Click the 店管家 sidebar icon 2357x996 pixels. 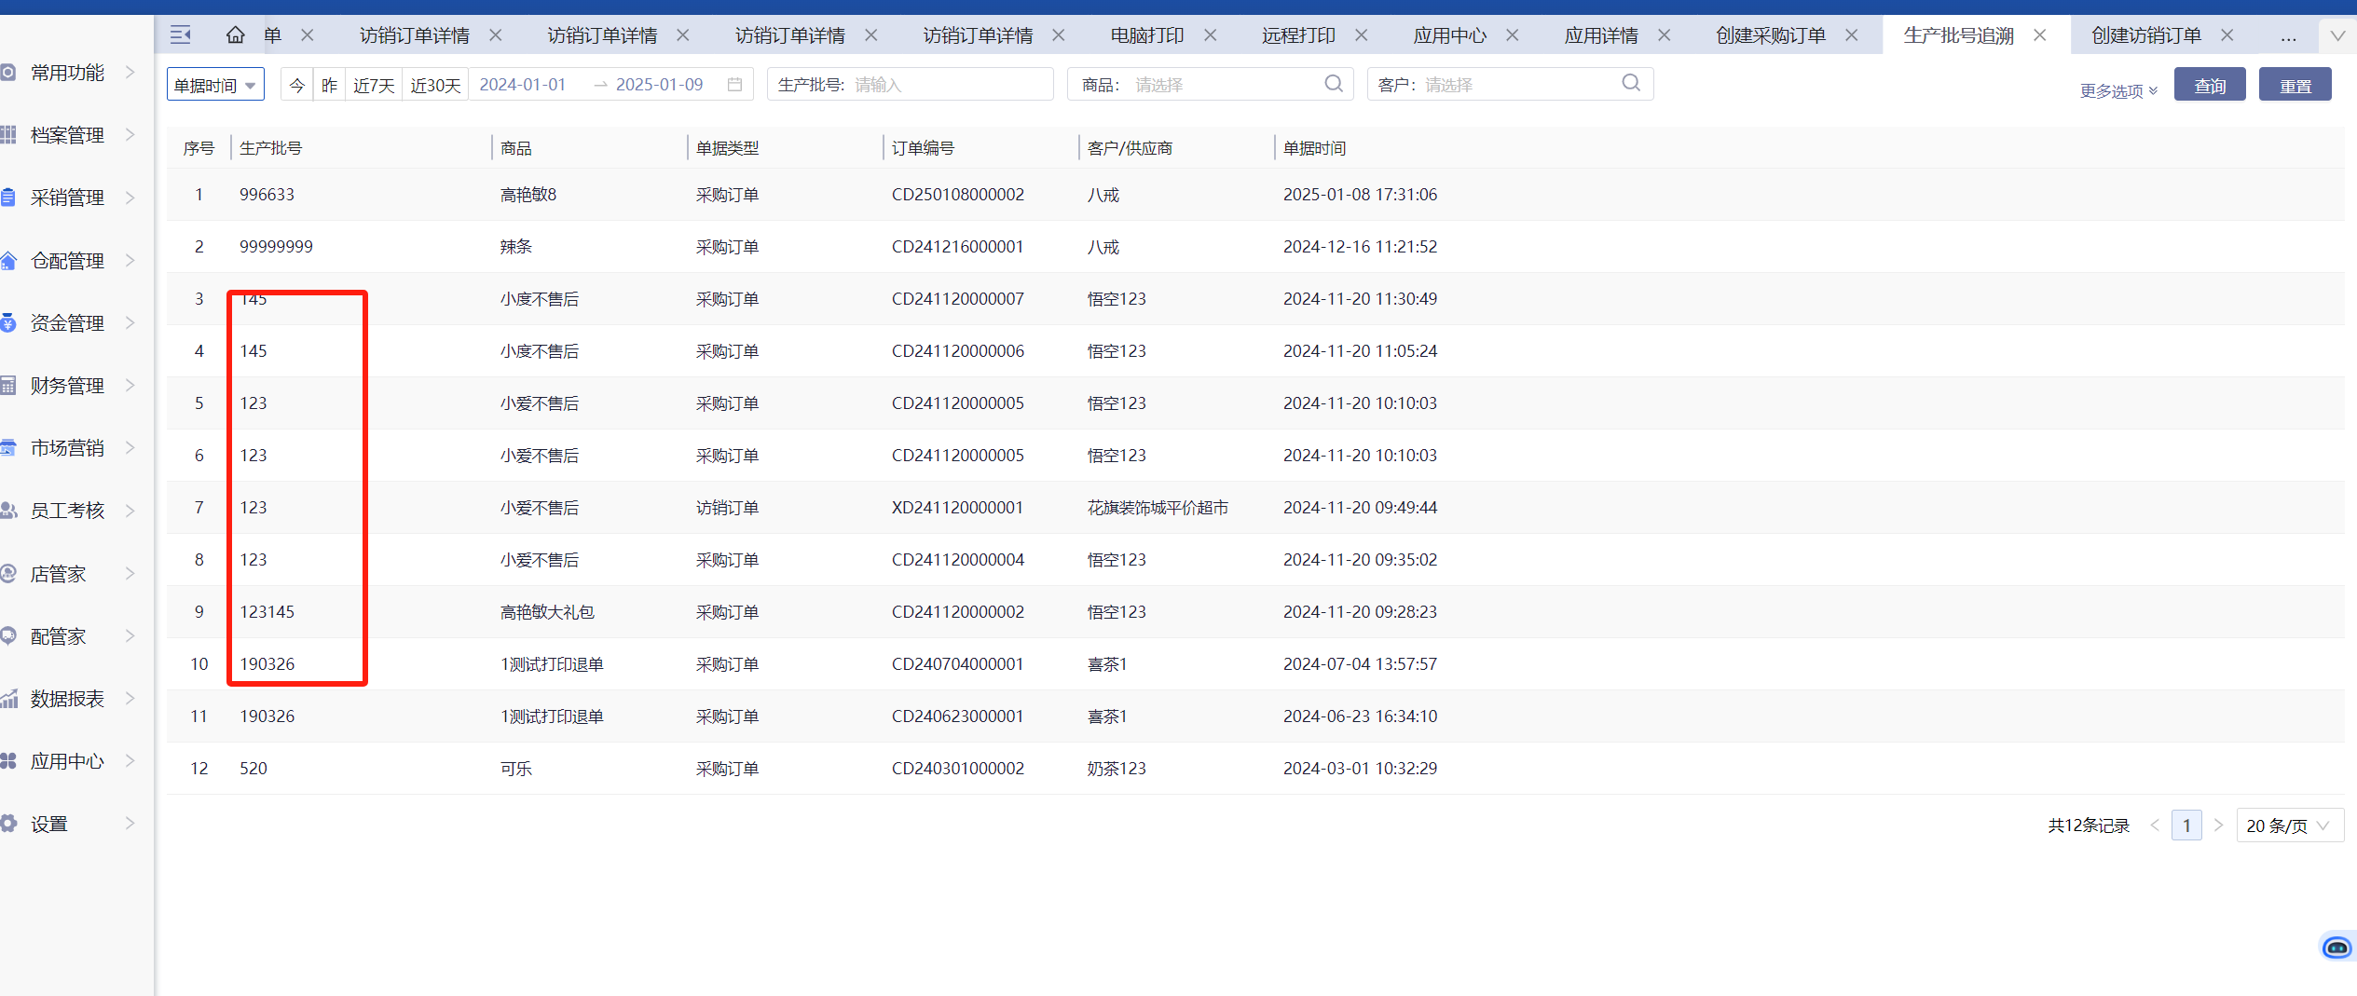[x=8, y=573]
